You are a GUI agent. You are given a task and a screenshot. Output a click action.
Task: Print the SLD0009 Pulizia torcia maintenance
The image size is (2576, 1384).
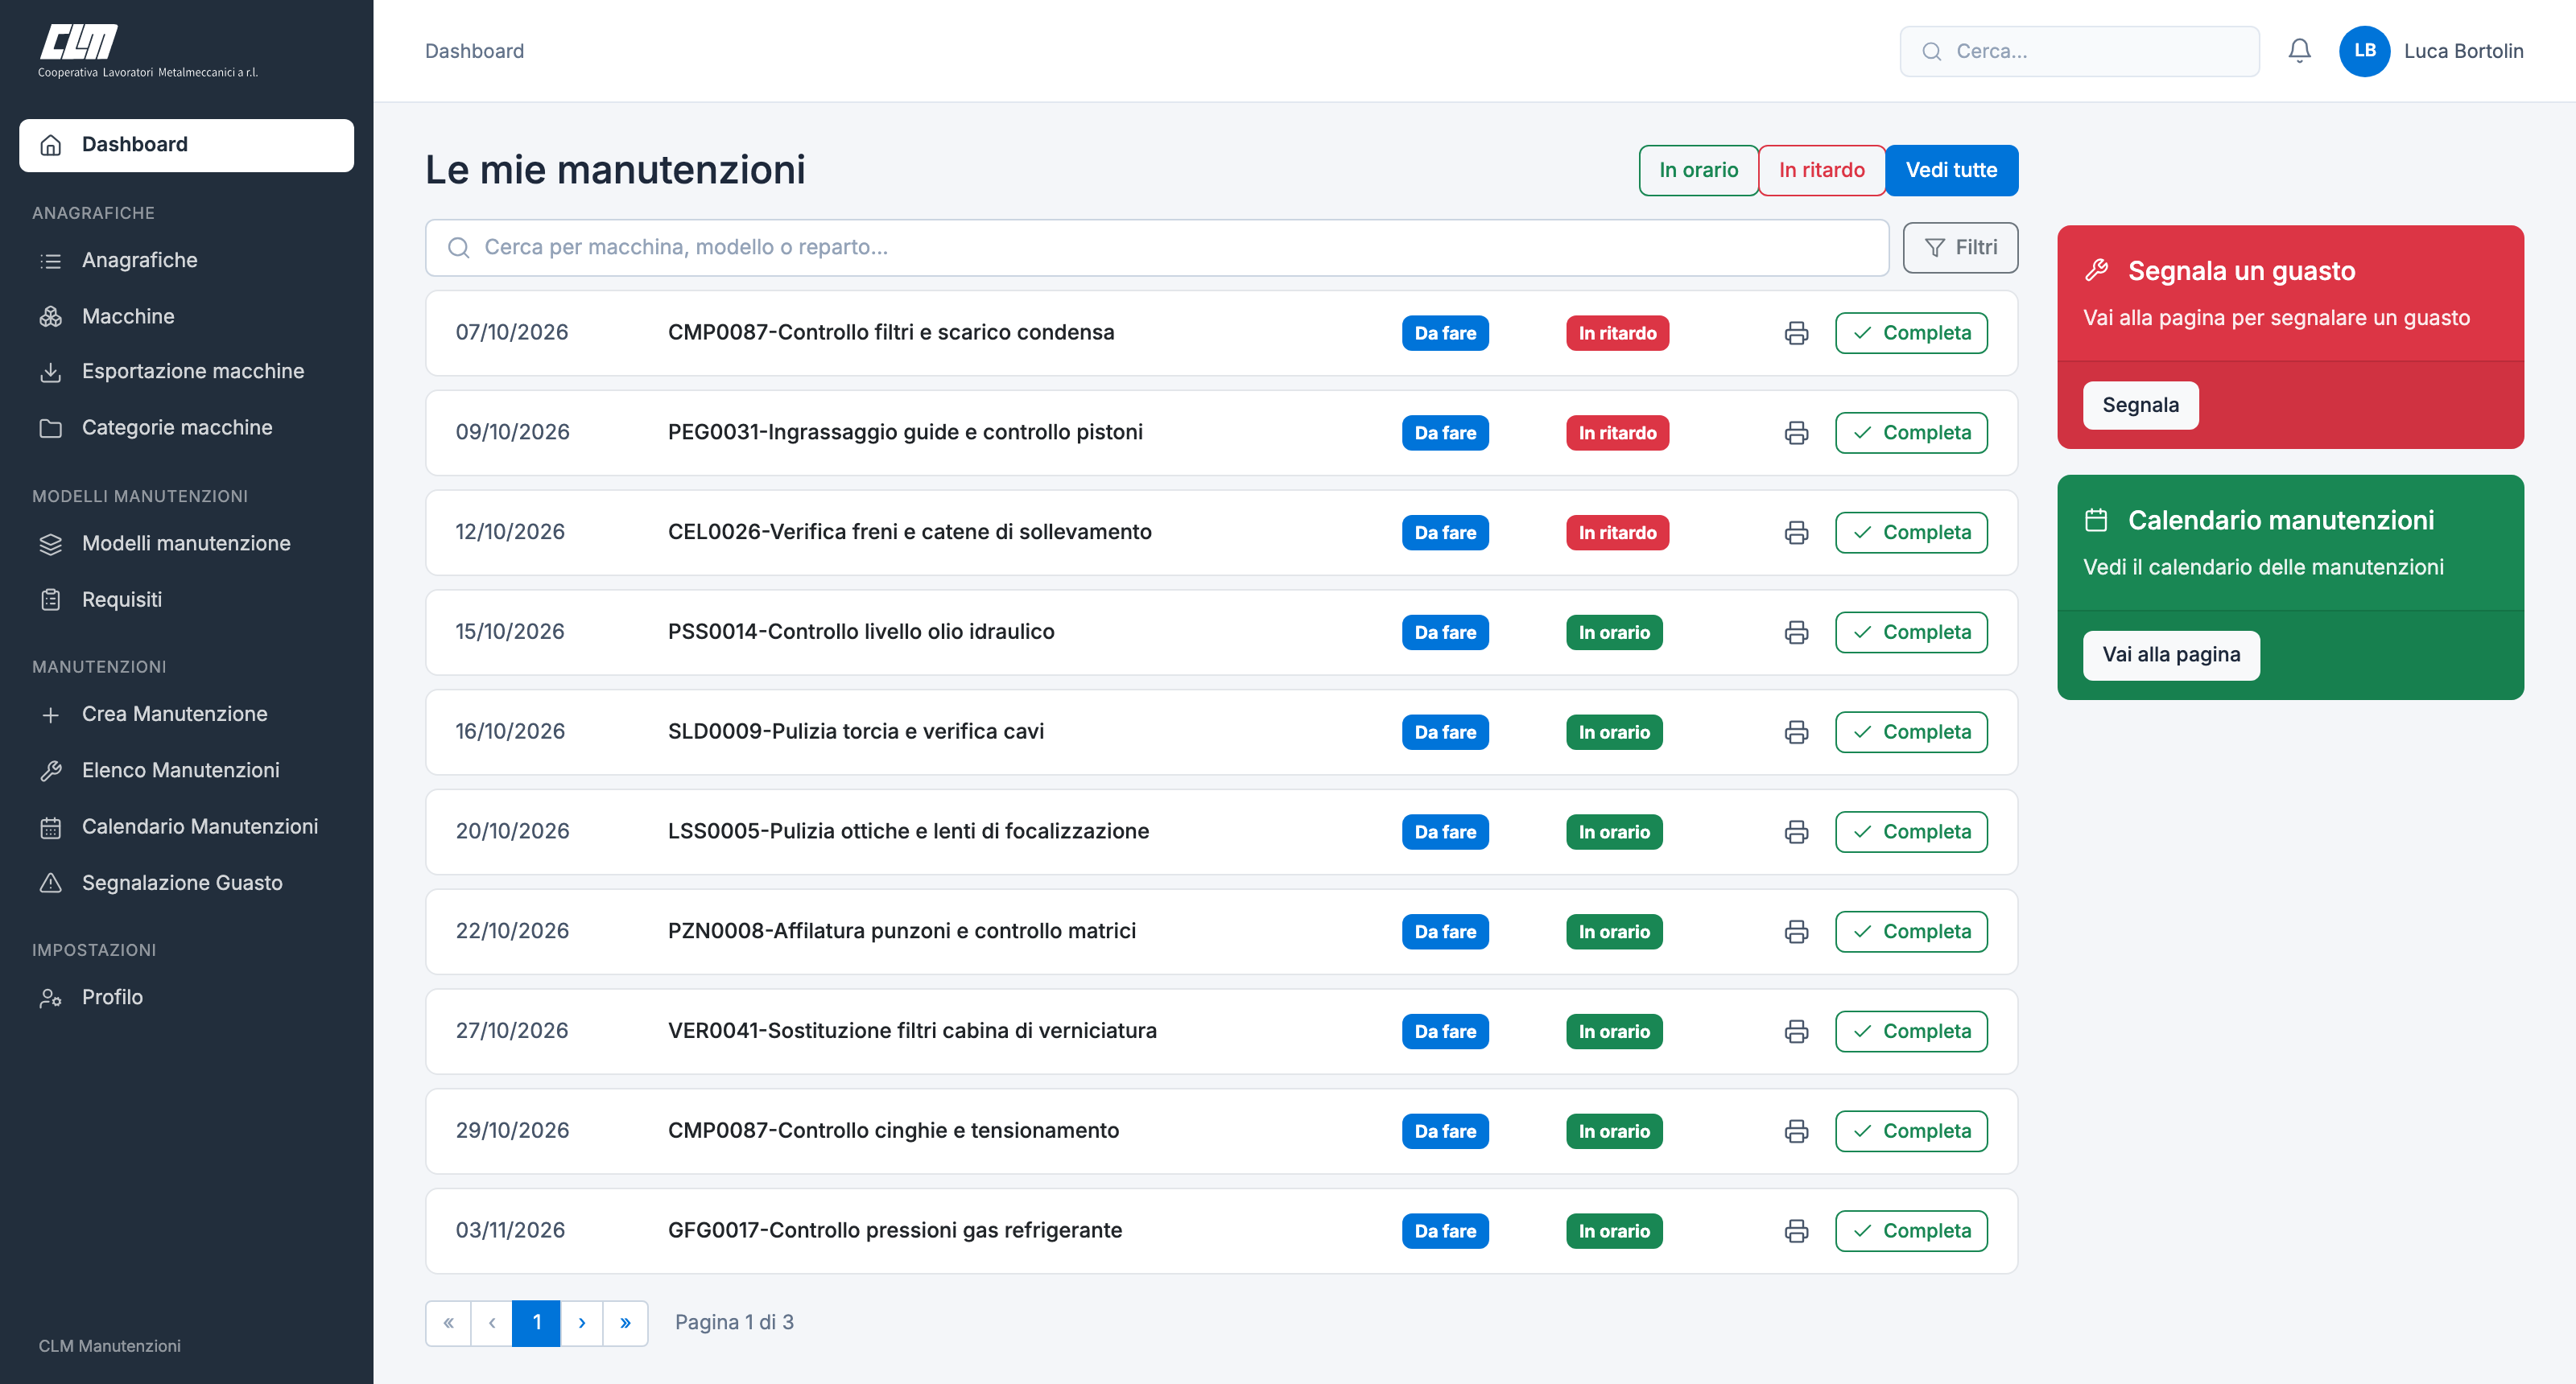point(1796,732)
